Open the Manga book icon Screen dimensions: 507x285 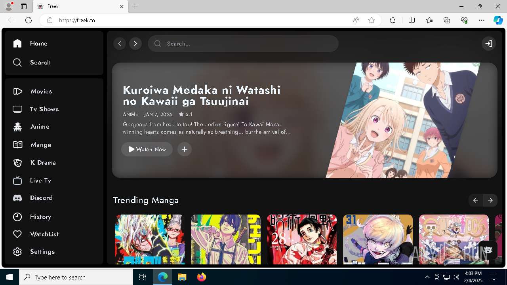17,145
